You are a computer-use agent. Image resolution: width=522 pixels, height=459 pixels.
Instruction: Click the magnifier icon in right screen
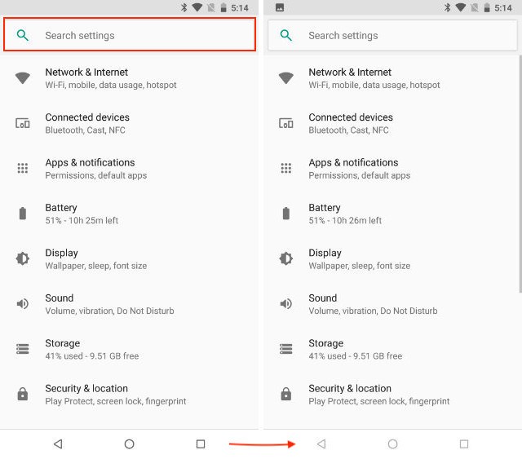[286, 35]
